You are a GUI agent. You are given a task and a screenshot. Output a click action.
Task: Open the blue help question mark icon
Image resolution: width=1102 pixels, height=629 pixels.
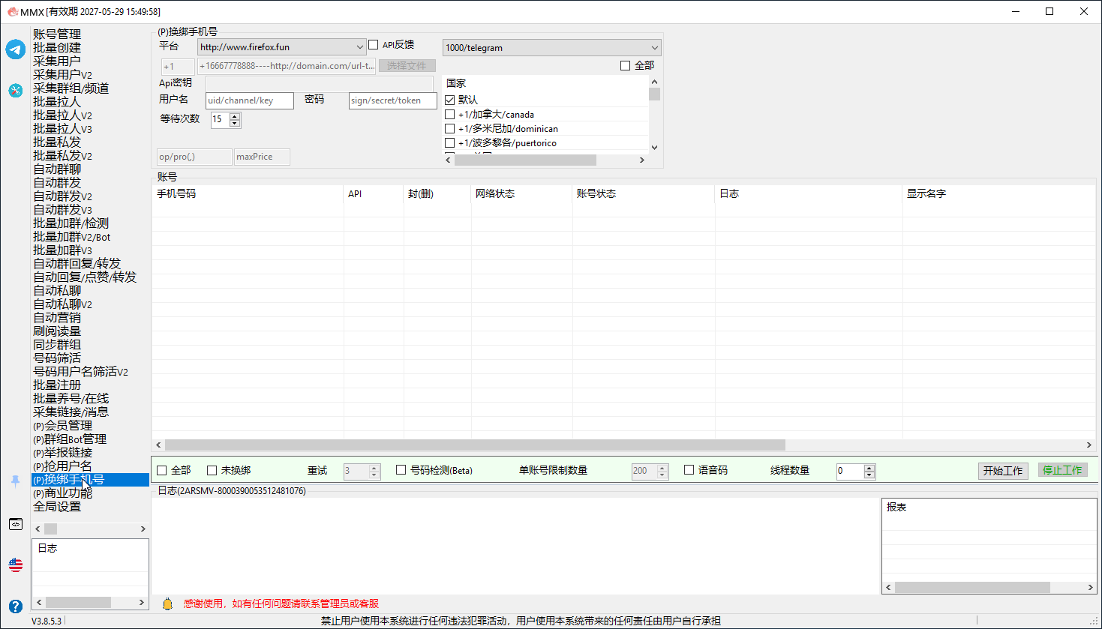pyautogui.click(x=16, y=606)
